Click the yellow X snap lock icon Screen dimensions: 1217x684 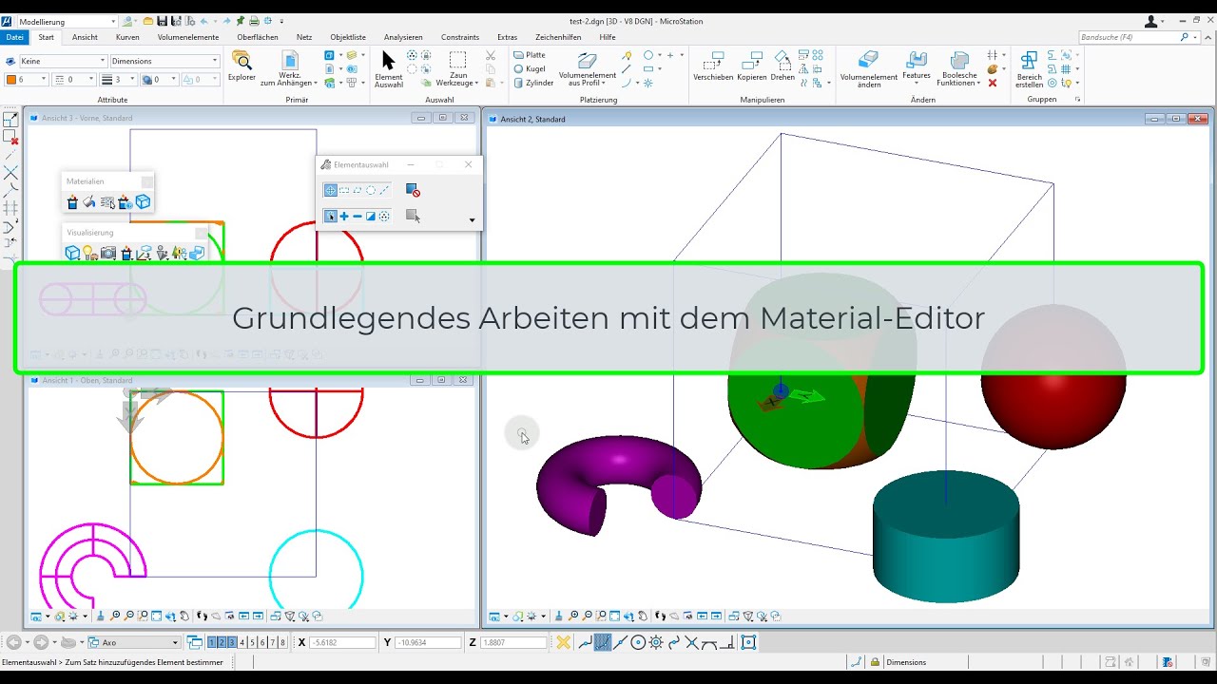tap(563, 643)
